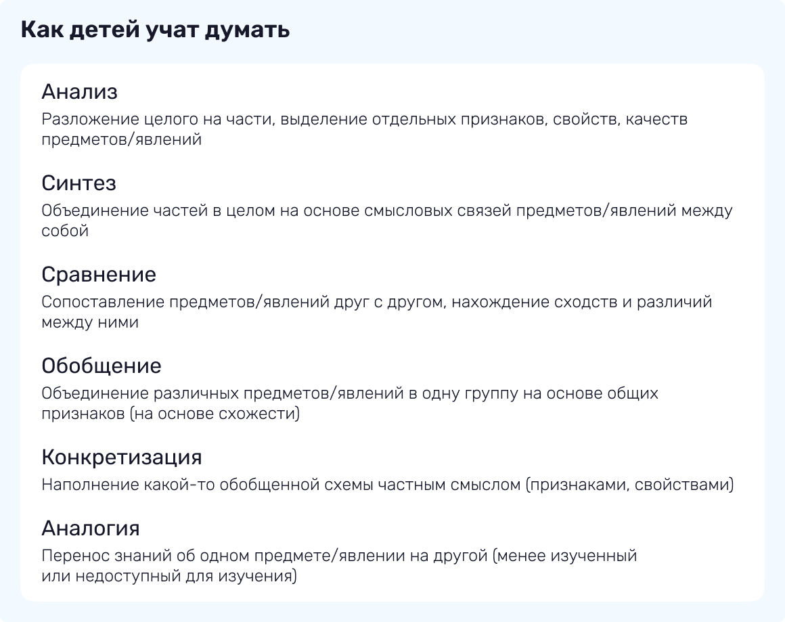Select the "Сравнение" heading

coord(99,275)
